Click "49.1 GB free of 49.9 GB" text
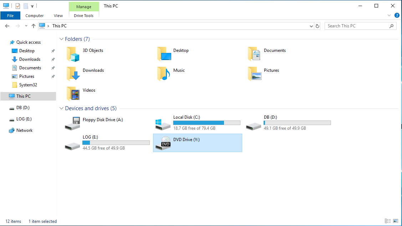The width and height of the screenshot is (402, 226). point(285,128)
